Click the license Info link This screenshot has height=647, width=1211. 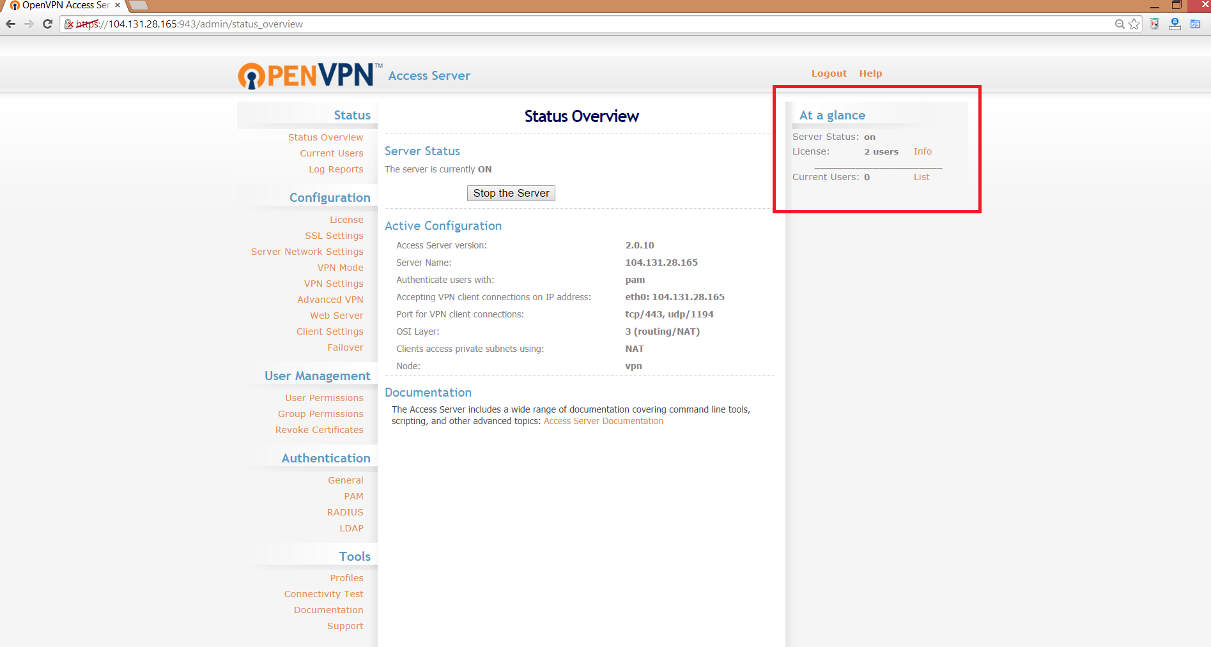(923, 151)
